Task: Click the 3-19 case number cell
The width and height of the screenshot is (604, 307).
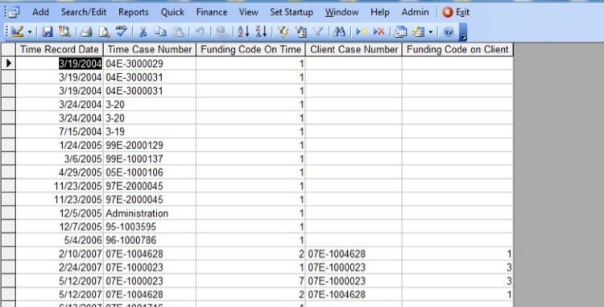Action: (150, 131)
